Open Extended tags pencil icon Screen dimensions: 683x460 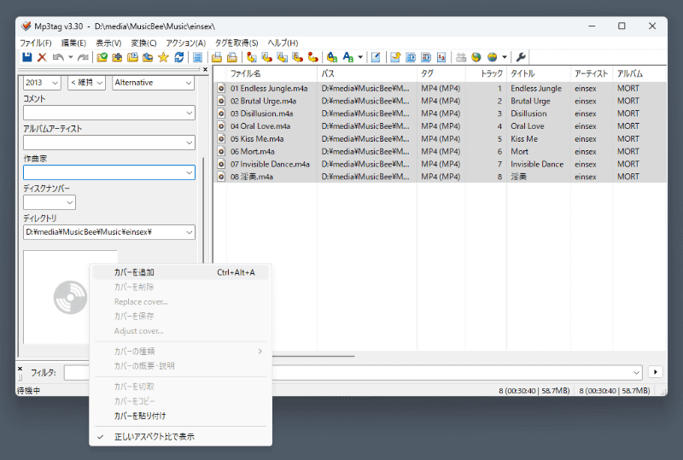[376, 57]
